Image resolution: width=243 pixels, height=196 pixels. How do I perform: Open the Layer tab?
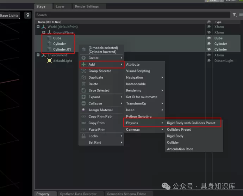tap(60, 6)
